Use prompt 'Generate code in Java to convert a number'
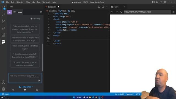The image size is (176, 99). 25,29
